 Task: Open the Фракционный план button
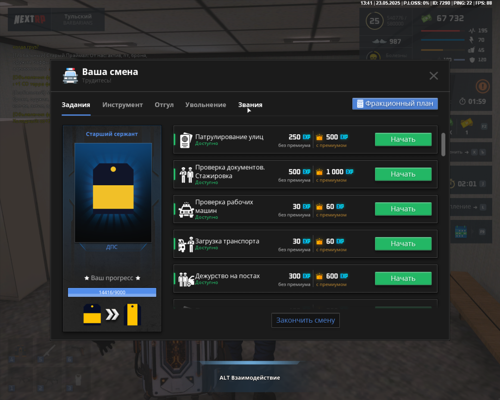(x=395, y=104)
